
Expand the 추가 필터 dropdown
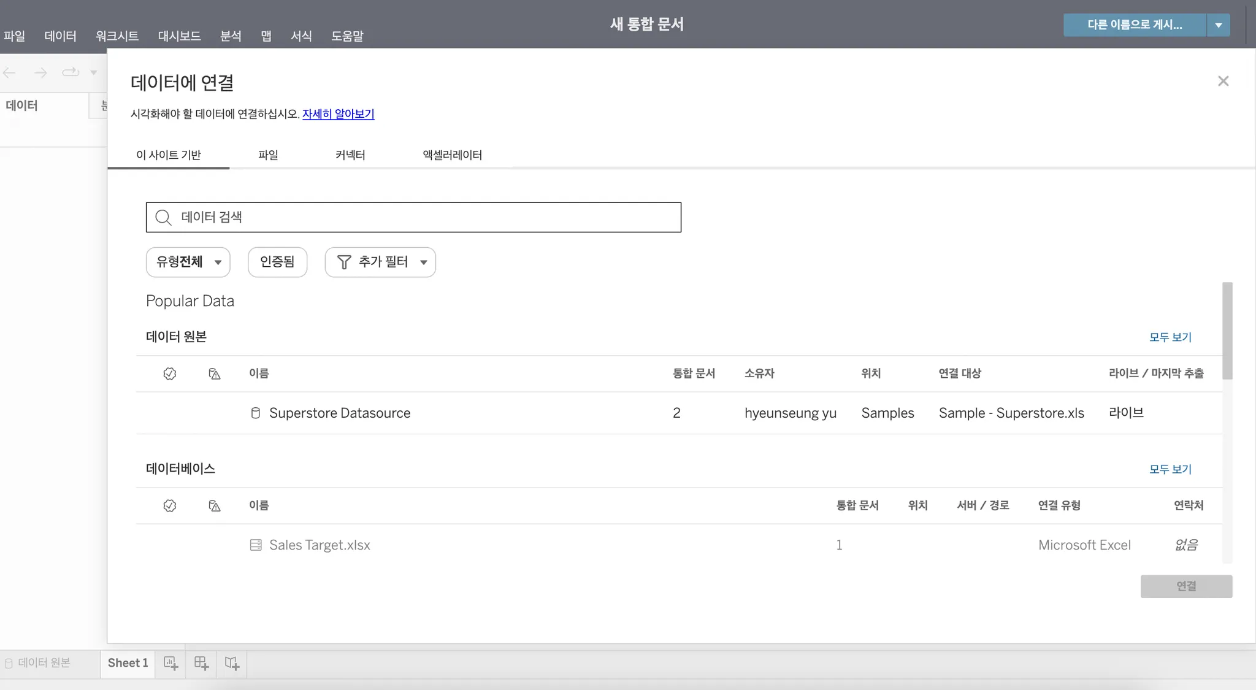pyautogui.click(x=380, y=262)
